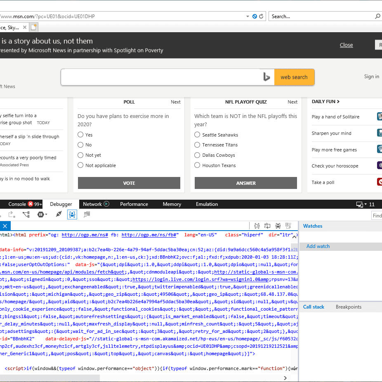The image size is (382, 382).
Task: Click the blocked-content icon in address bar
Action: pos(255,17)
